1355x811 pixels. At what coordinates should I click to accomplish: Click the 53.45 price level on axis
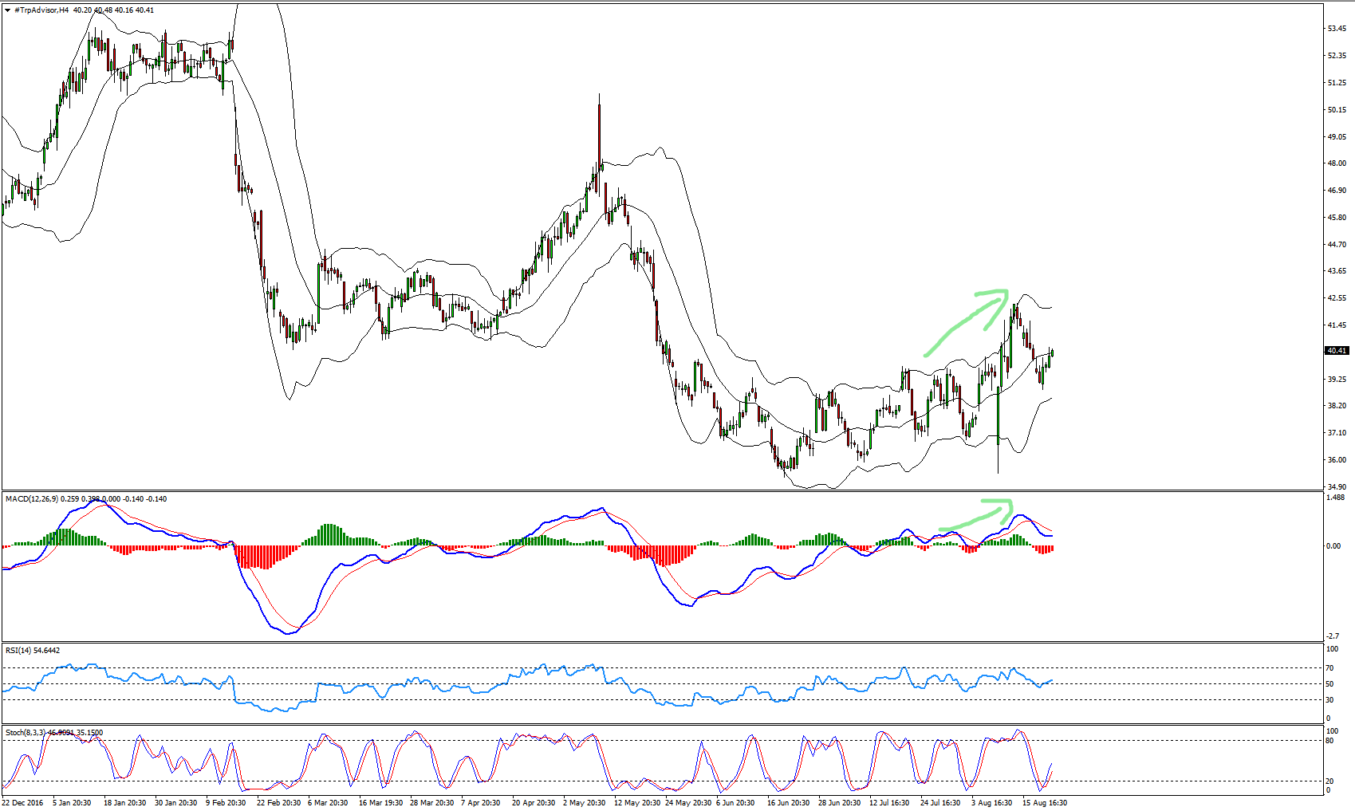[x=1337, y=29]
